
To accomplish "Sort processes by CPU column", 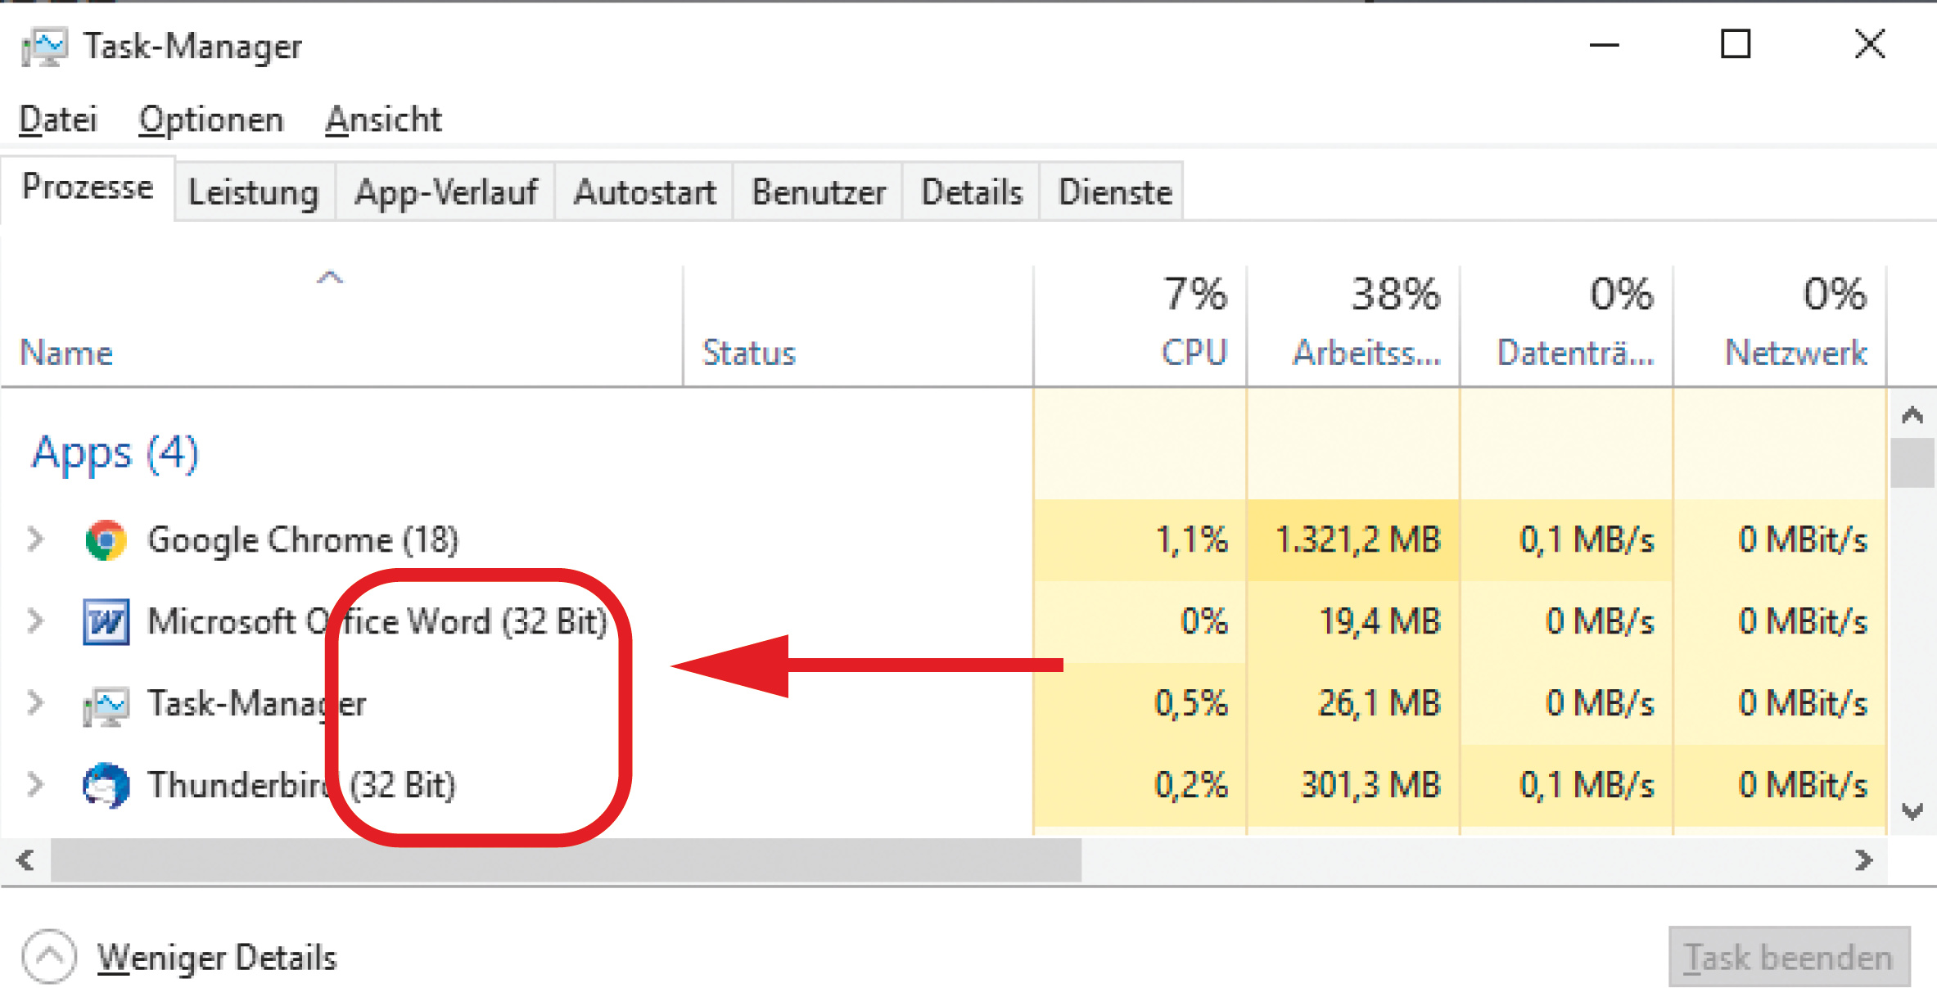I will (x=1194, y=353).
